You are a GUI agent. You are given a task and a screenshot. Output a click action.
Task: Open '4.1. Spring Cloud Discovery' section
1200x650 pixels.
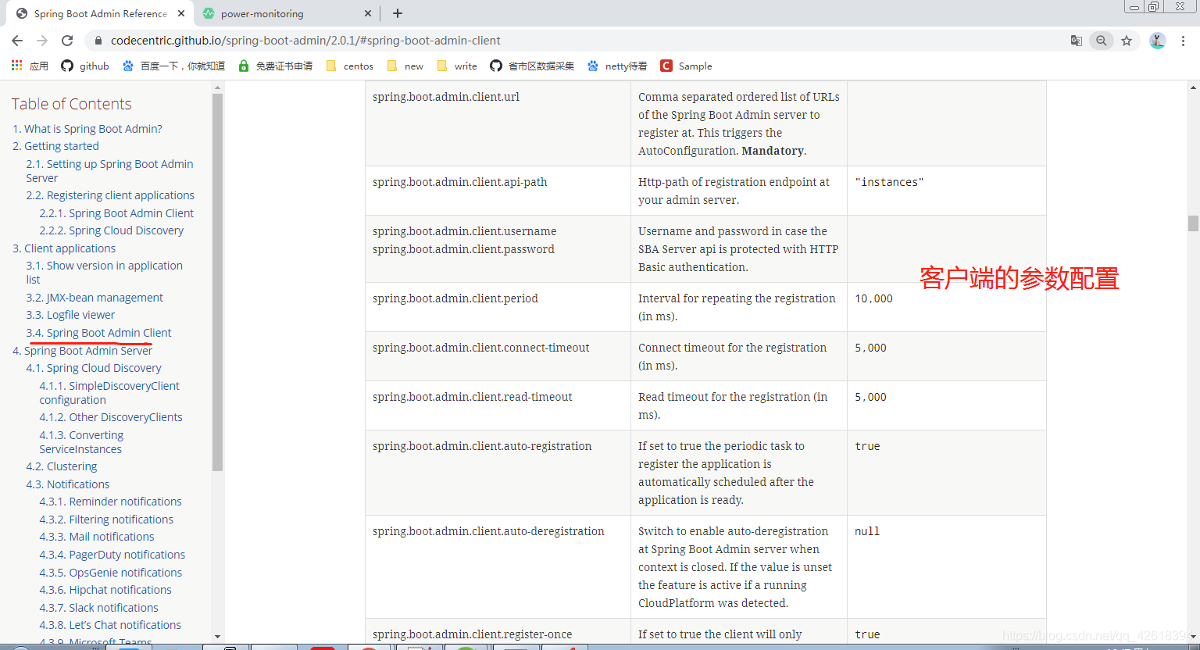click(94, 368)
